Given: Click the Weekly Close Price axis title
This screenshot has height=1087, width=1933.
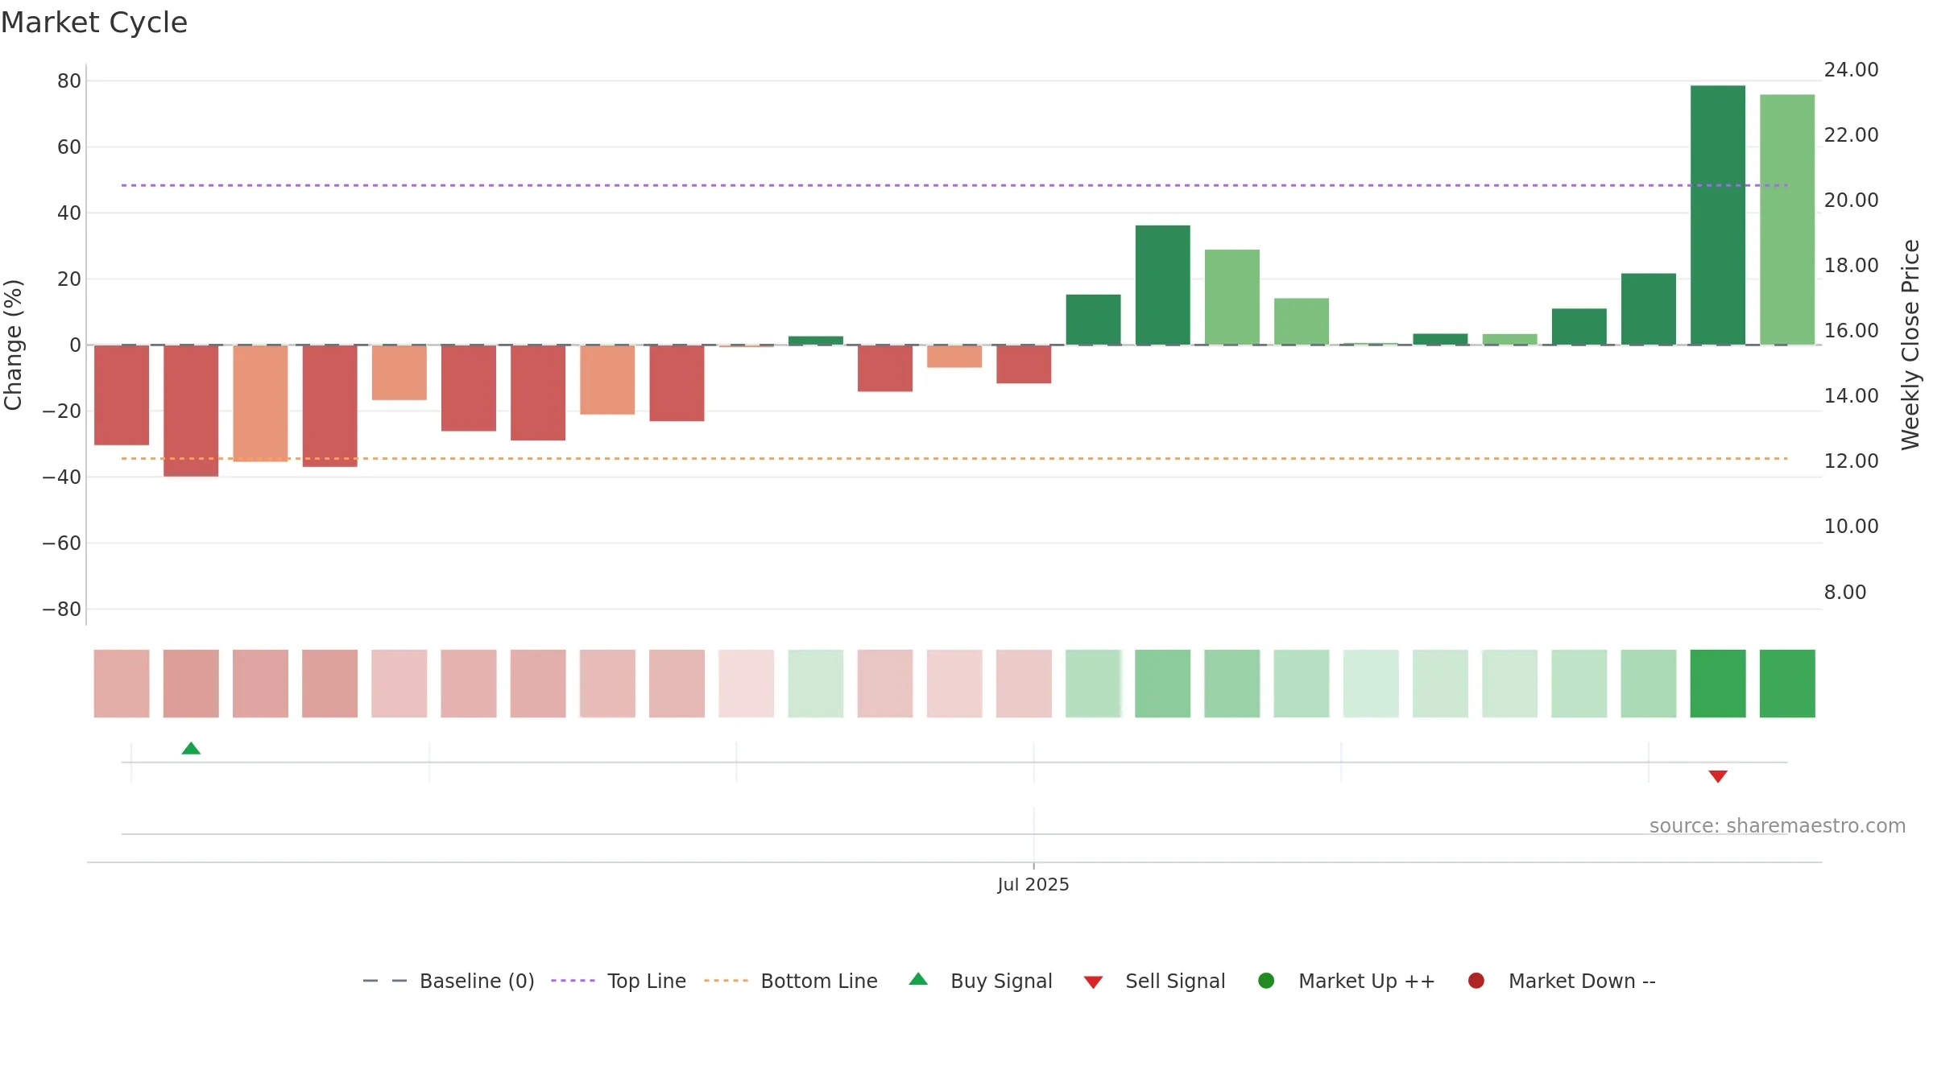Looking at the screenshot, I should (1910, 345).
